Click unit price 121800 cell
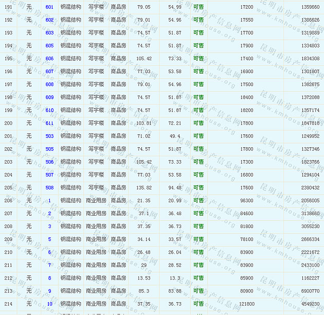 point(246,304)
